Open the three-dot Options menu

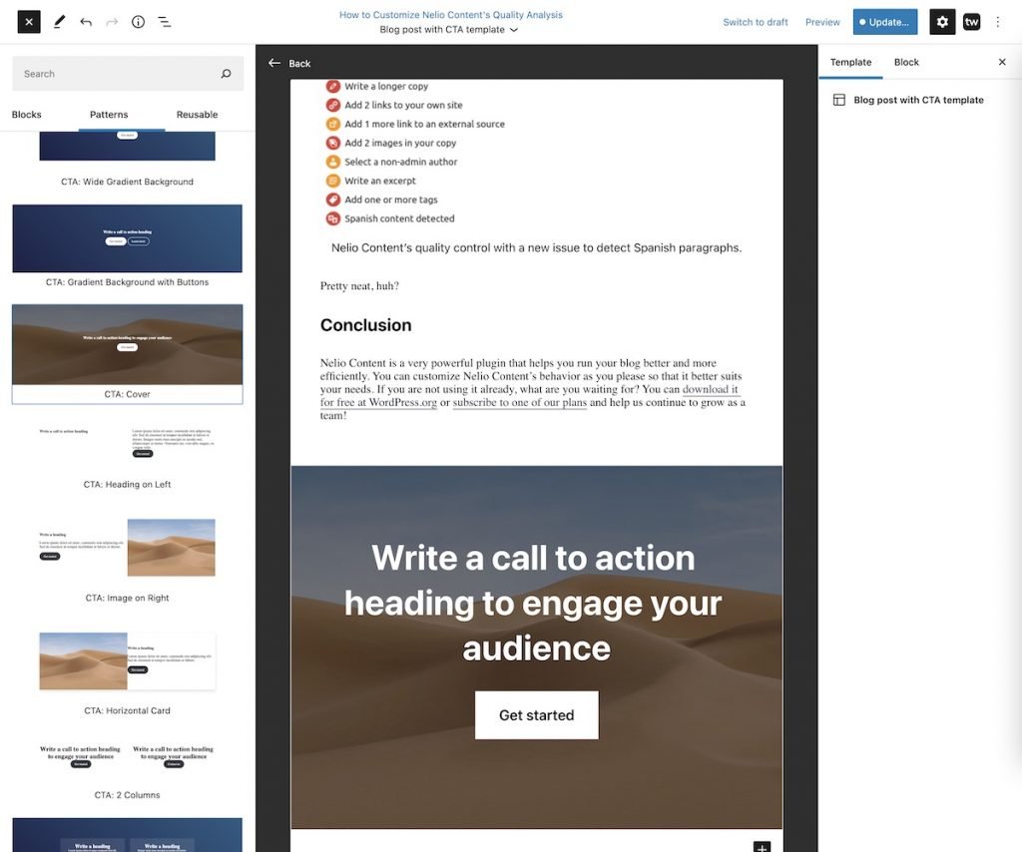[997, 22]
